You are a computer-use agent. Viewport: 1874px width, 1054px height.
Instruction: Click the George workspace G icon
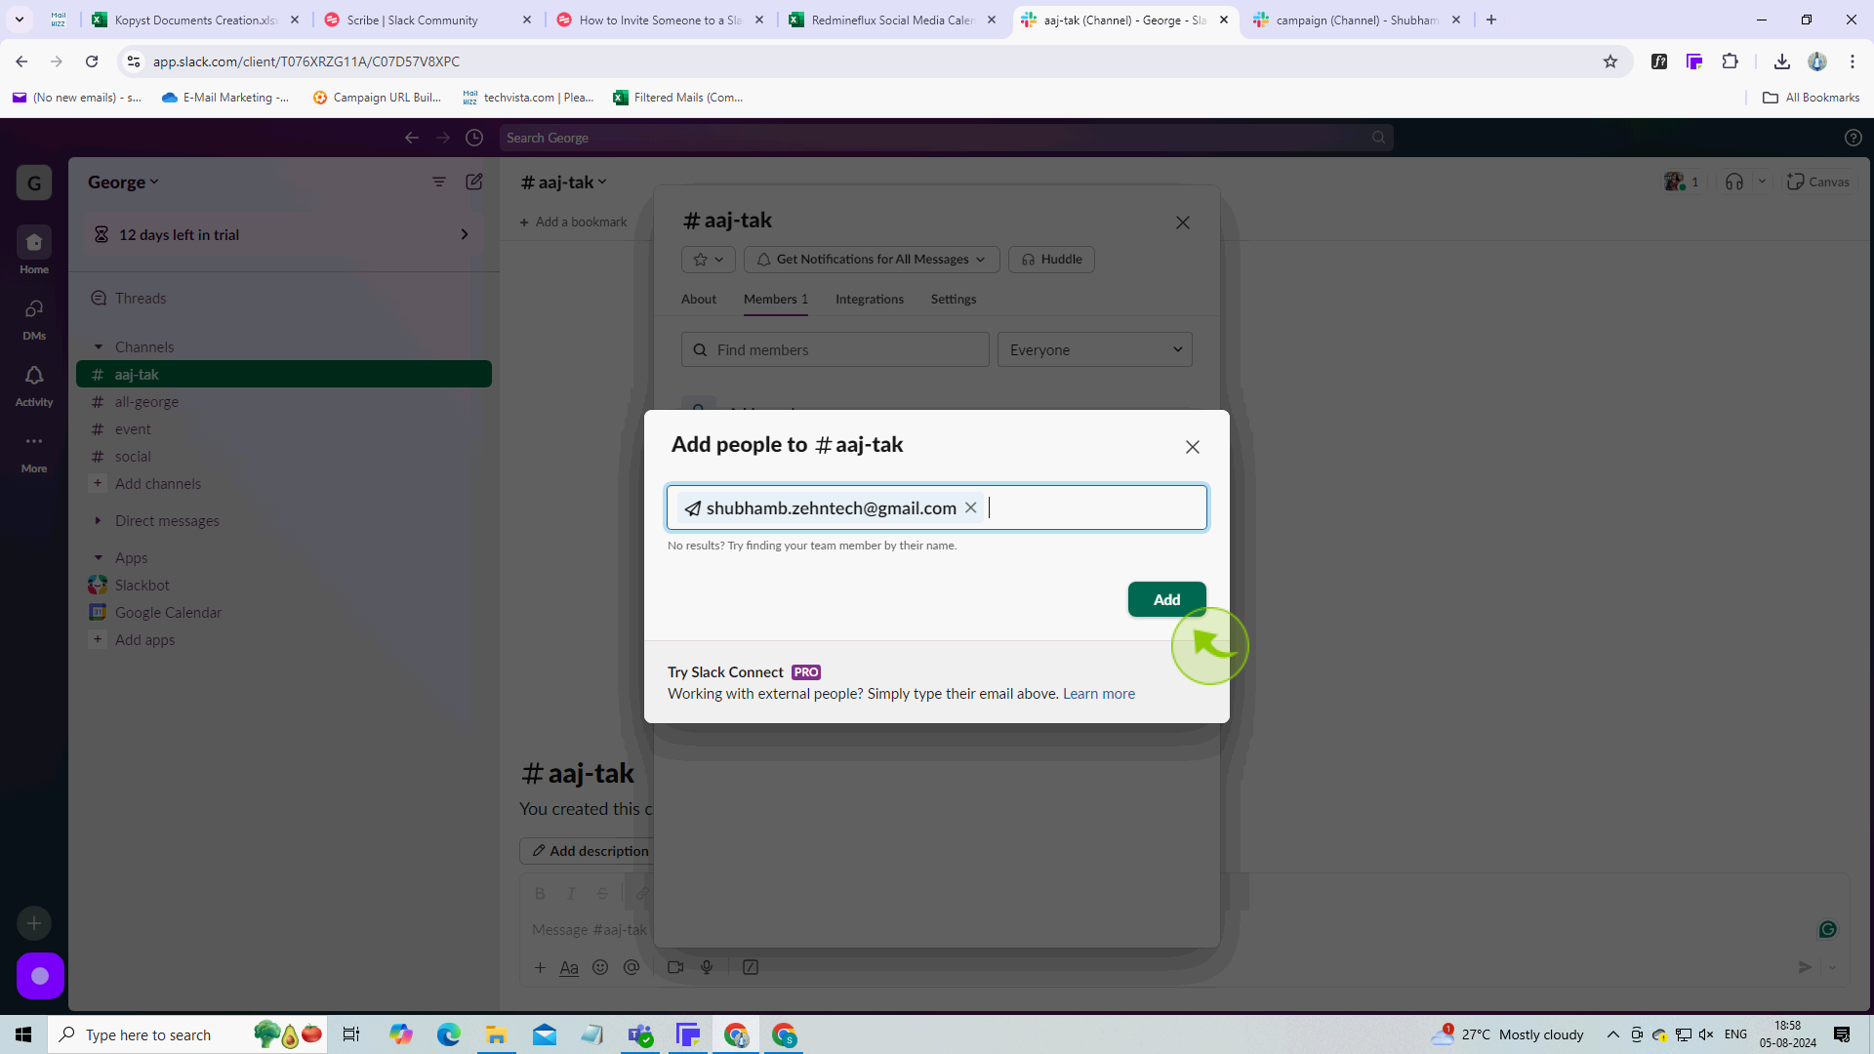tap(34, 182)
